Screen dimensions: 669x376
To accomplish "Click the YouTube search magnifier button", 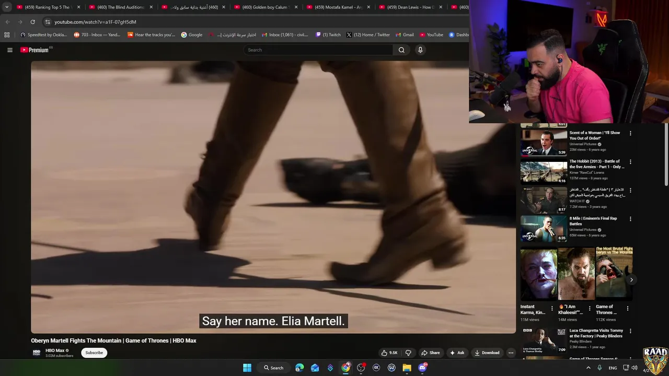I will 401,50.
